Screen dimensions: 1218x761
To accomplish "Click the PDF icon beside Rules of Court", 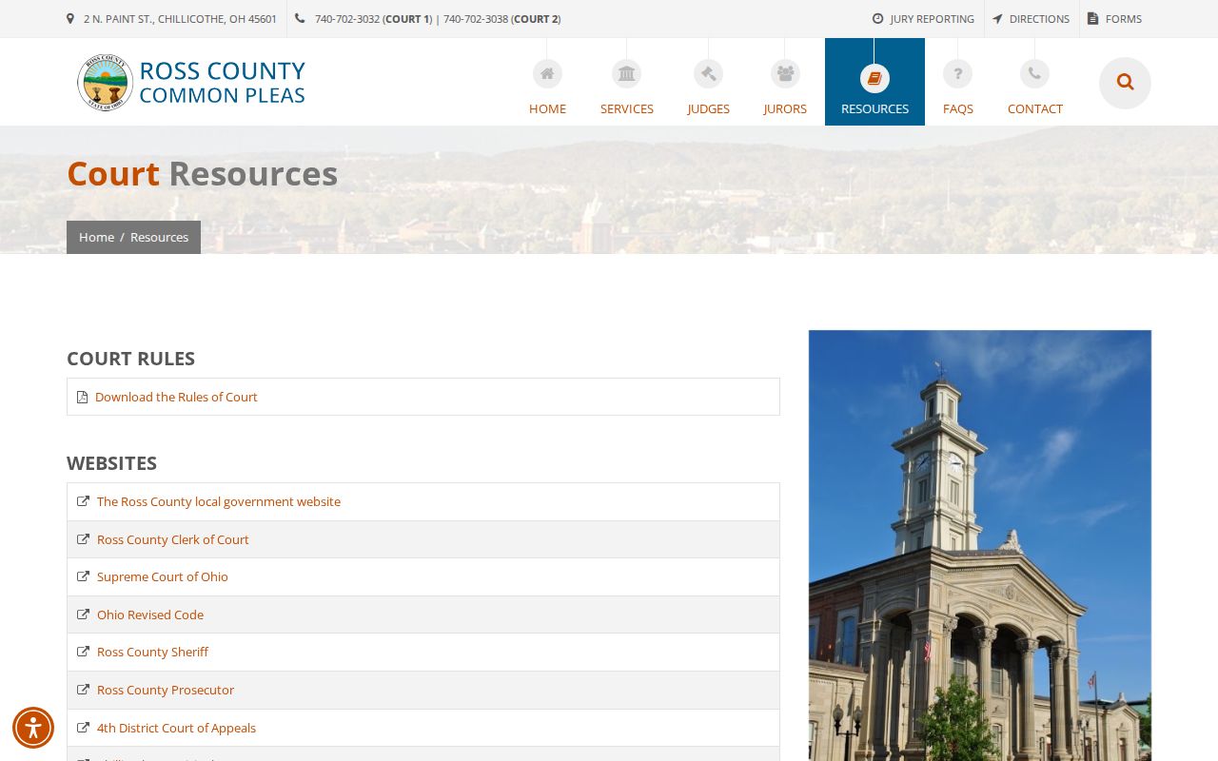I will tap(82, 397).
